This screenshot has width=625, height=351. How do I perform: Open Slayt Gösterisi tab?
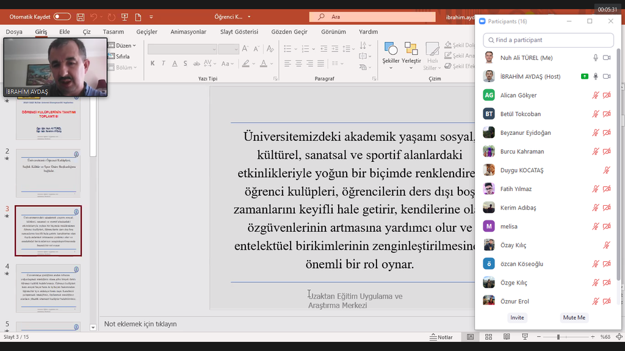coord(239,32)
